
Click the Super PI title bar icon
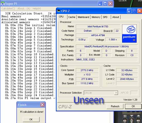point(2,3)
